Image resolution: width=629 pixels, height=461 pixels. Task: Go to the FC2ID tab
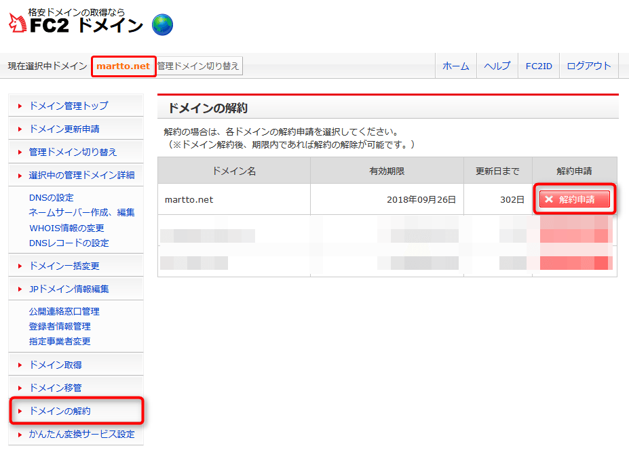538,66
